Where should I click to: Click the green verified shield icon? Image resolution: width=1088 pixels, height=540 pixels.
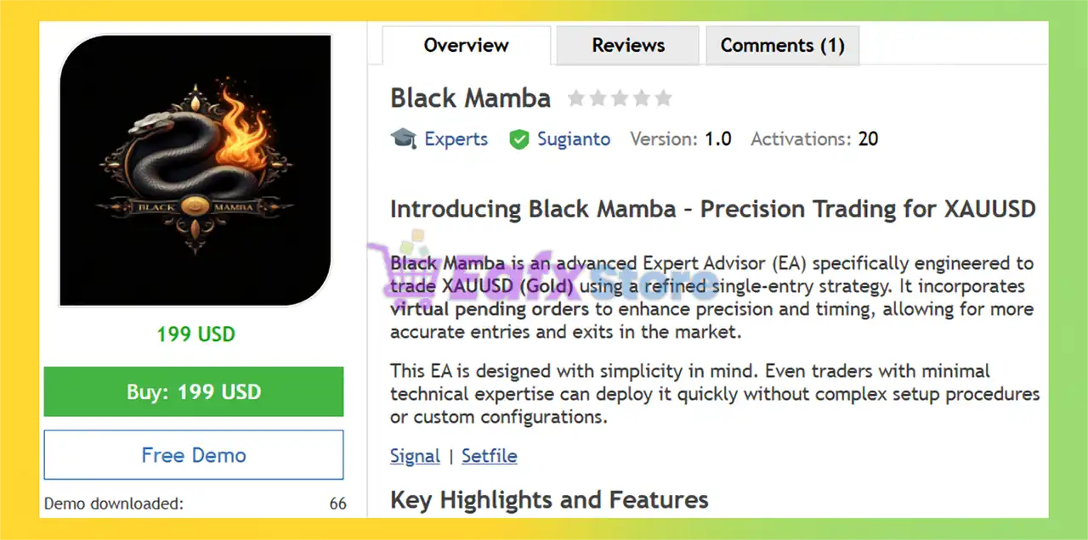tap(519, 139)
